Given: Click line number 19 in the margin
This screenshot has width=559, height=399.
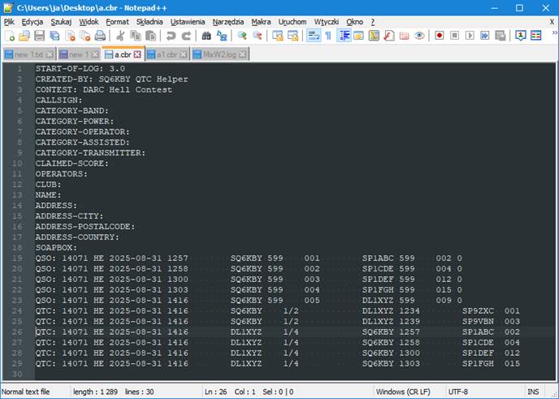Looking at the screenshot, I should click(x=18, y=258).
